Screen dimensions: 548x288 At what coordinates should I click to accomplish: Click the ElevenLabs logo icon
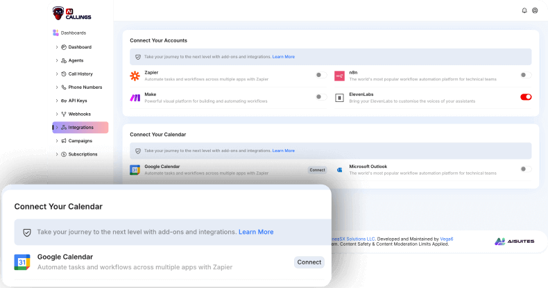pos(339,98)
